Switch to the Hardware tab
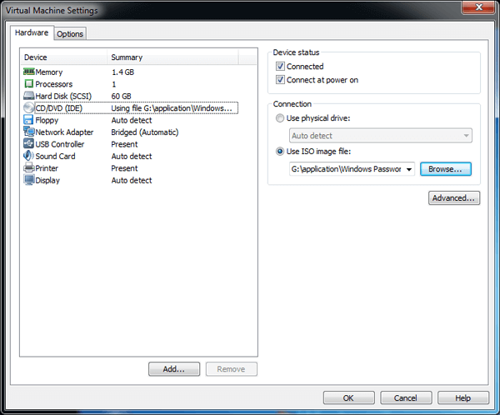This screenshot has height=415, width=500. (x=32, y=32)
